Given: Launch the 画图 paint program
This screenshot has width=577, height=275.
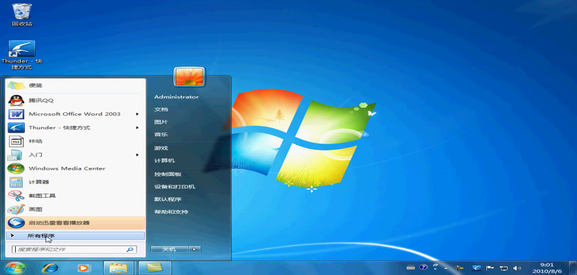Looking at the screenshot, I should [35, 209].
